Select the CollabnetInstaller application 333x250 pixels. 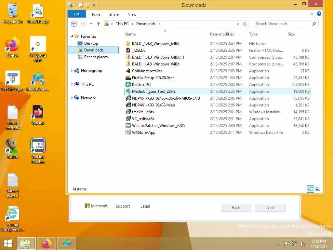[x=217, y=71]
